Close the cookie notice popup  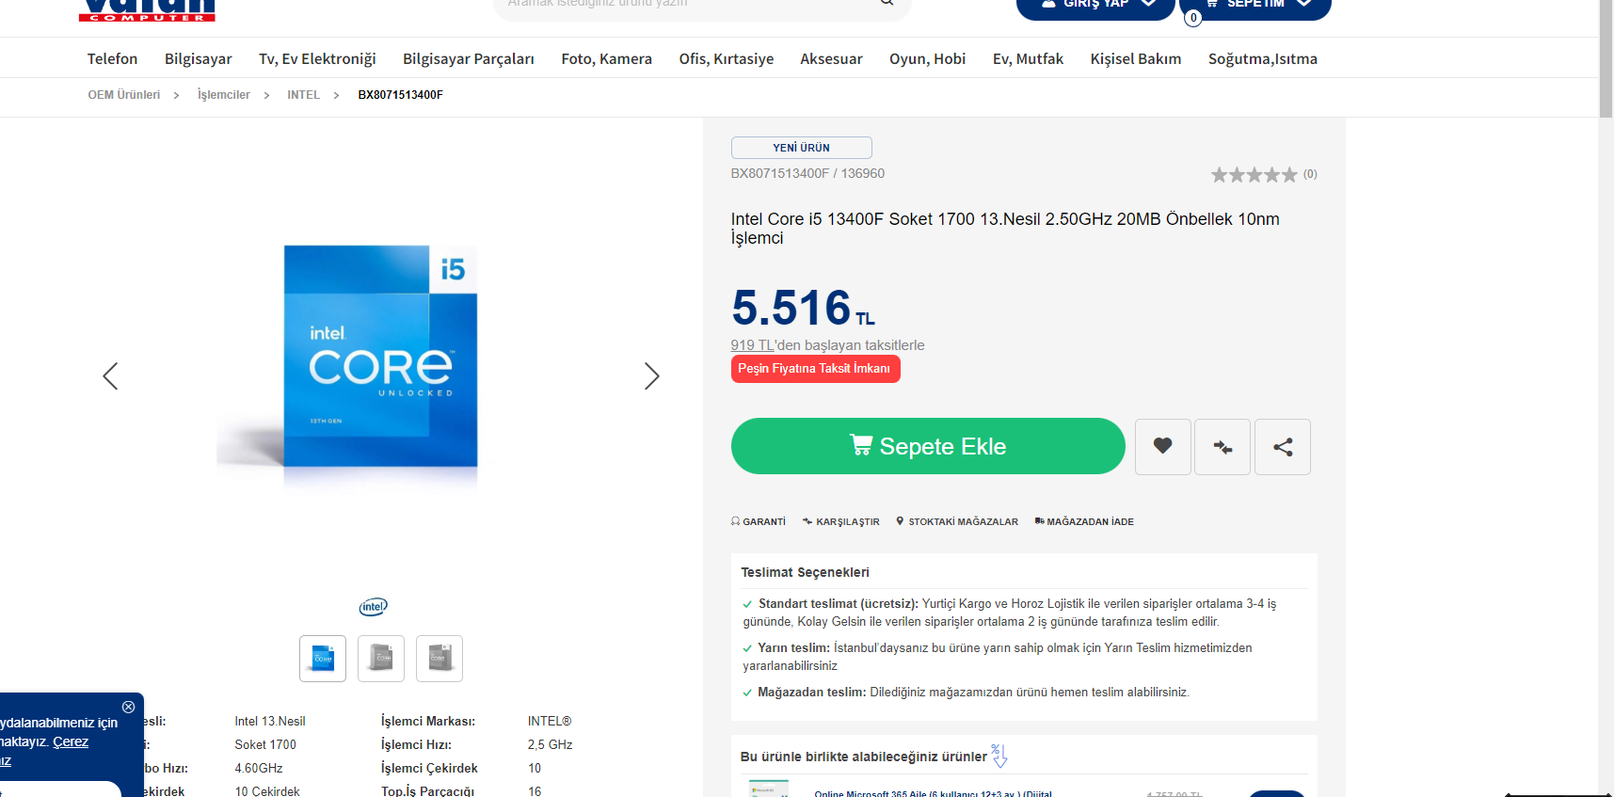(128, 707)
